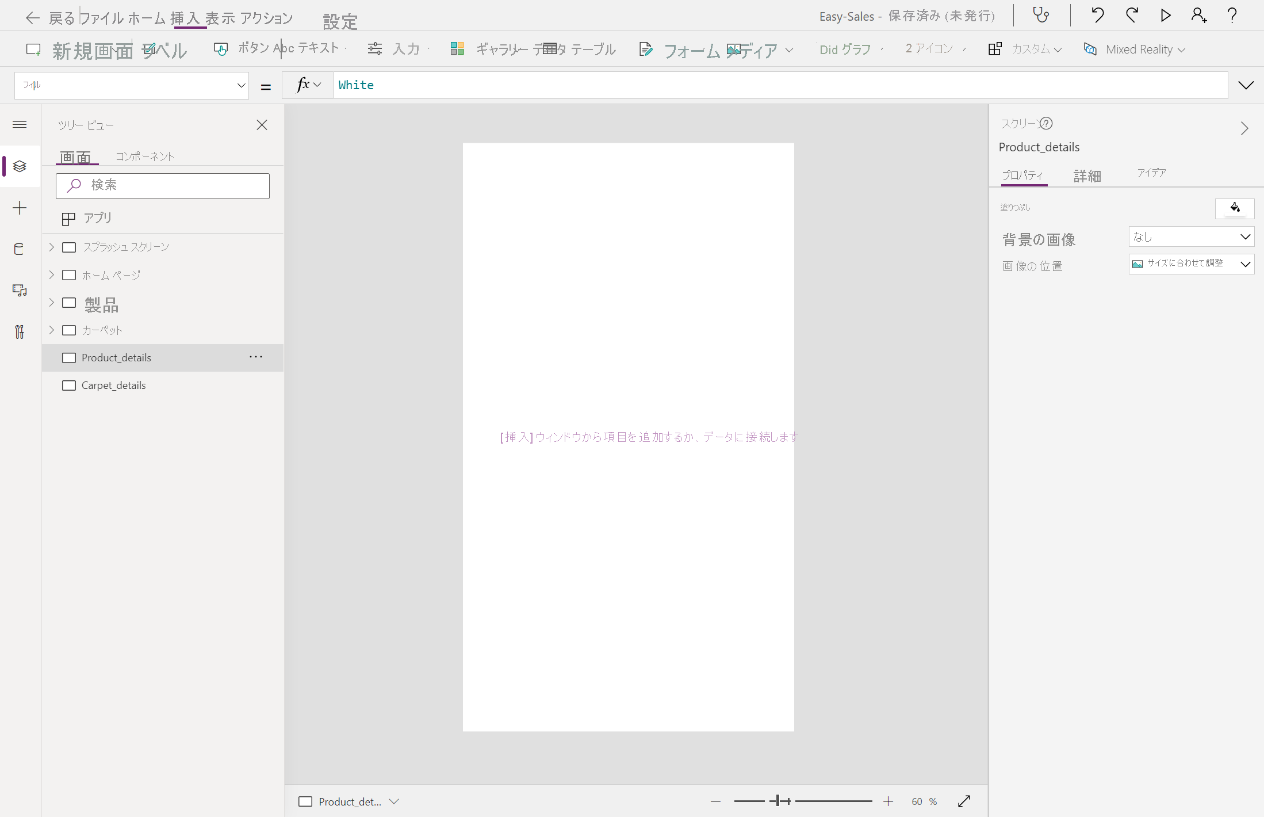Open the Media (メディア) dropdown
1264x817 pixels.
tap(760, 50)
